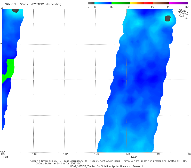Click the color bar label "18"

[111, 7]
